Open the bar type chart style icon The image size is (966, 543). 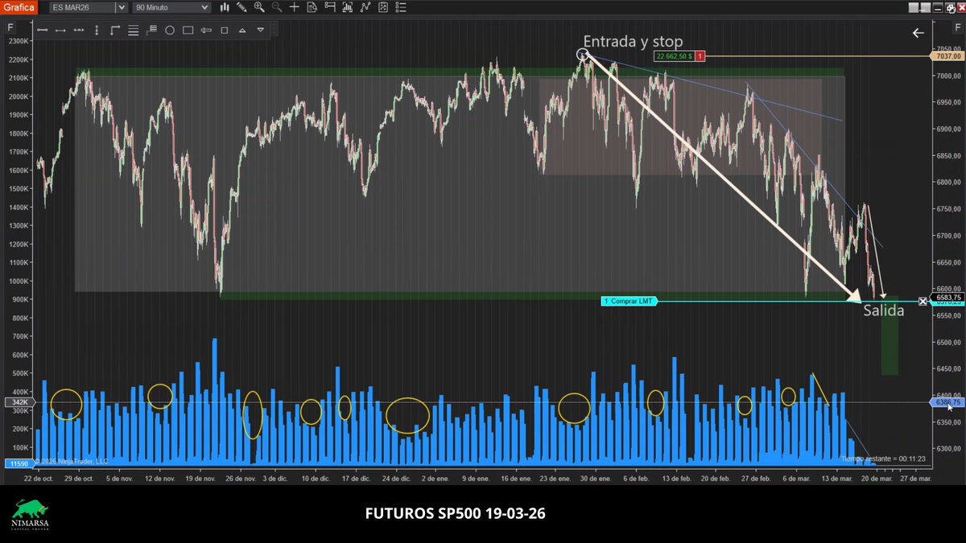click(x=225, y=7)
